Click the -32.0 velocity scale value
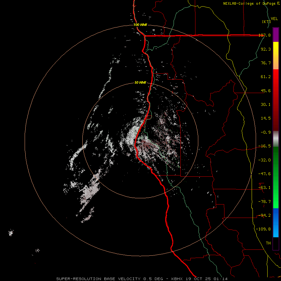The image size is (281, 281). (x=264, y=160)
